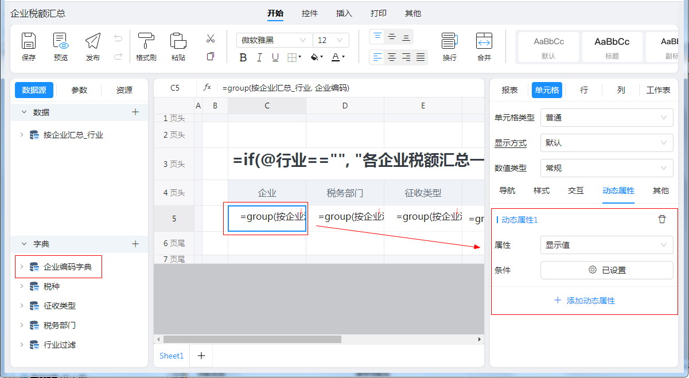Toggle underline formatting
This screenshot has height=378, width=689.
pyautogui.click(x=275, y=57)
